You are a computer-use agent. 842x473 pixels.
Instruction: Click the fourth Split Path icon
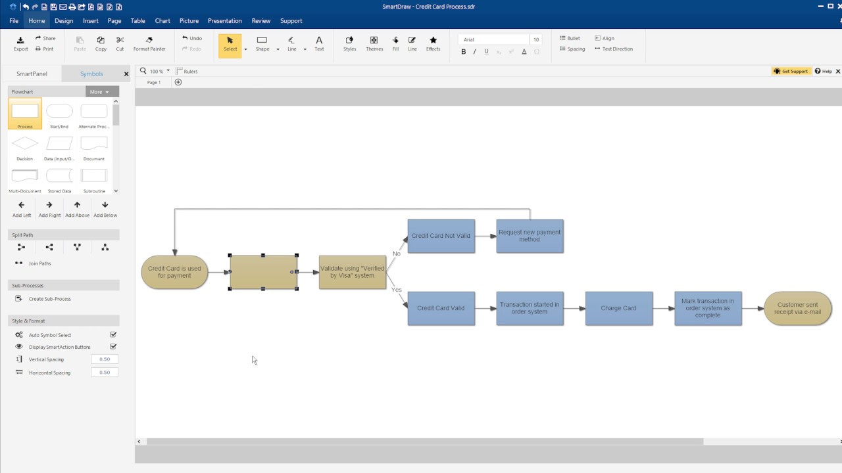(x=105, y=247)
